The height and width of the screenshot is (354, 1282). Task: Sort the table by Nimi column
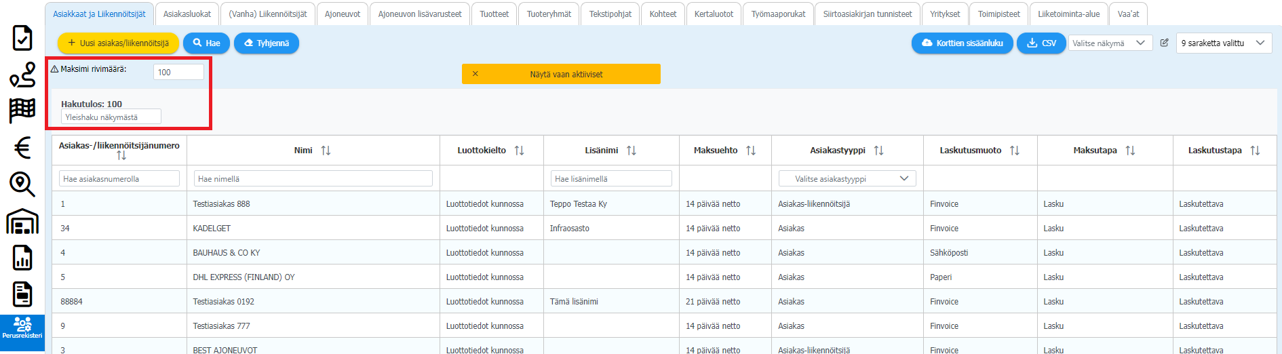click(x=326, y=151)
